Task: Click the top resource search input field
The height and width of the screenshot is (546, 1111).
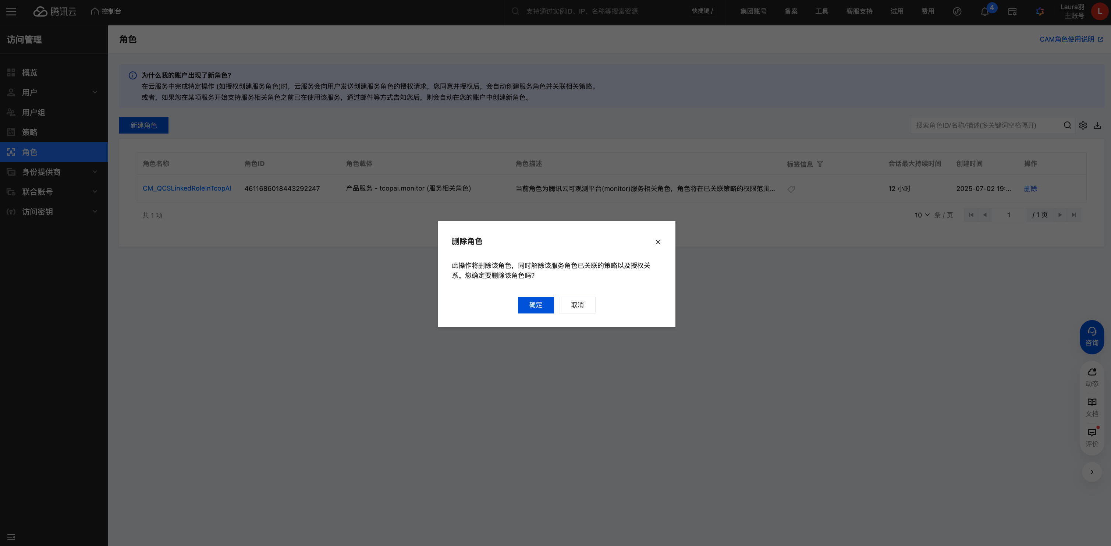Action: pyautogui.click(x=595, y=12)
